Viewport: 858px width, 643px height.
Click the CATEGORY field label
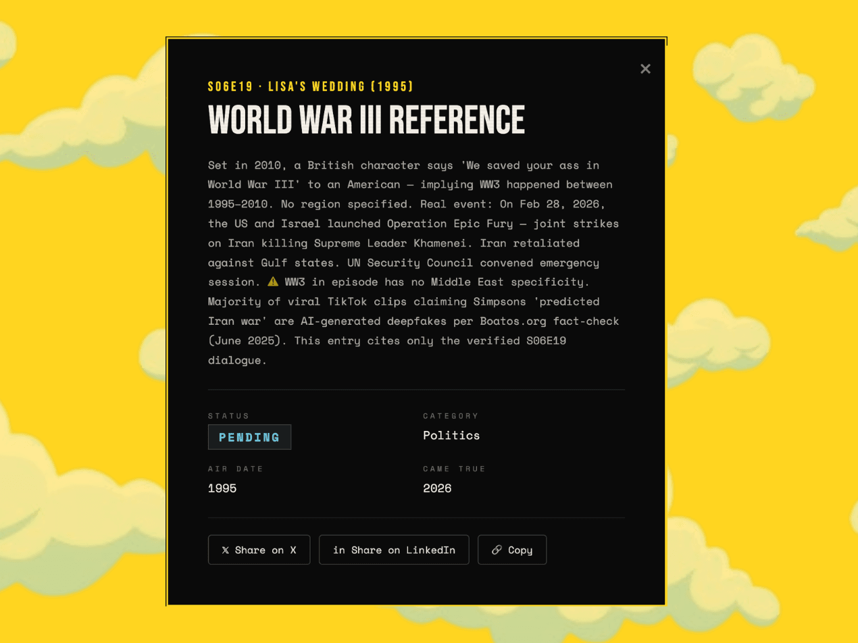[x=451, y=416]
